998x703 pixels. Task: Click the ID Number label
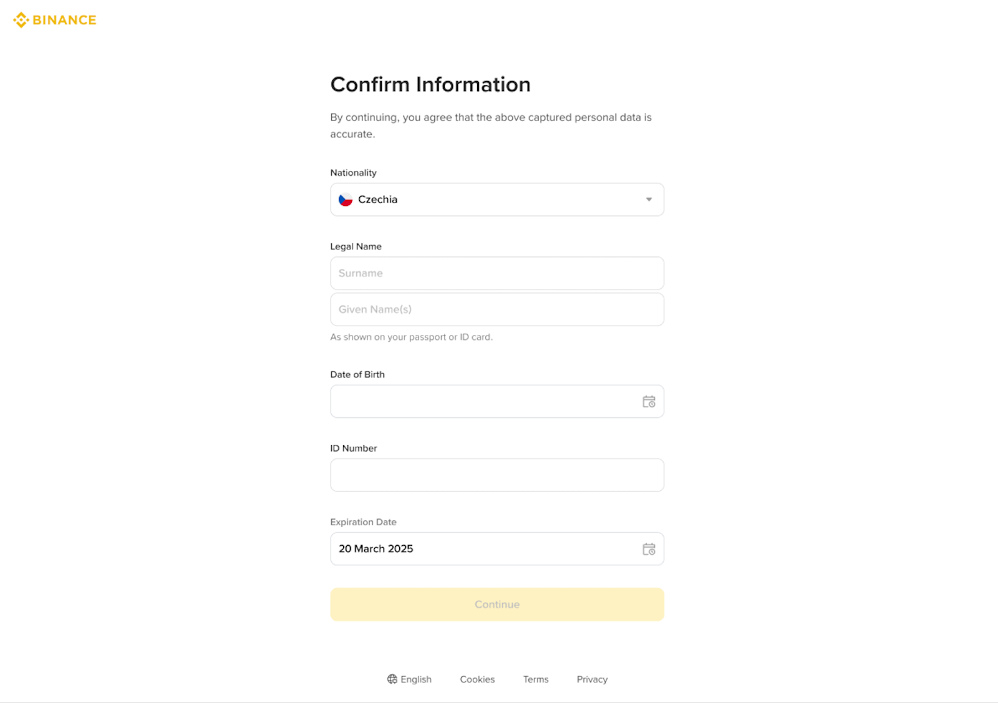pos(354,448)
